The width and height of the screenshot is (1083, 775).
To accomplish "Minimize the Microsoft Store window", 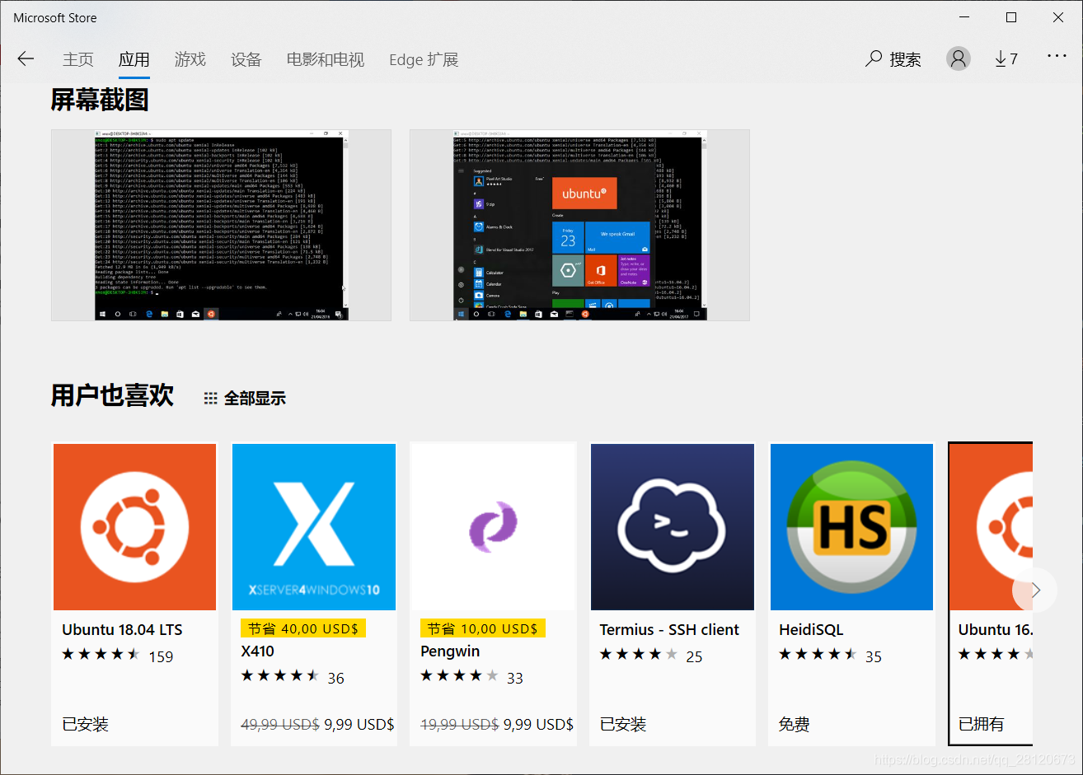I will [964, 17].
